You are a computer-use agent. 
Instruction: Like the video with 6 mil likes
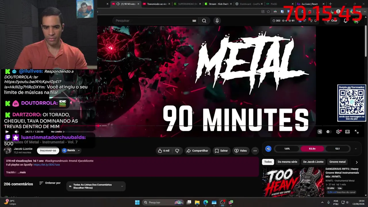164,151
